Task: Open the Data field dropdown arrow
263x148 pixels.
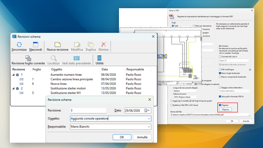Action: 149,110
